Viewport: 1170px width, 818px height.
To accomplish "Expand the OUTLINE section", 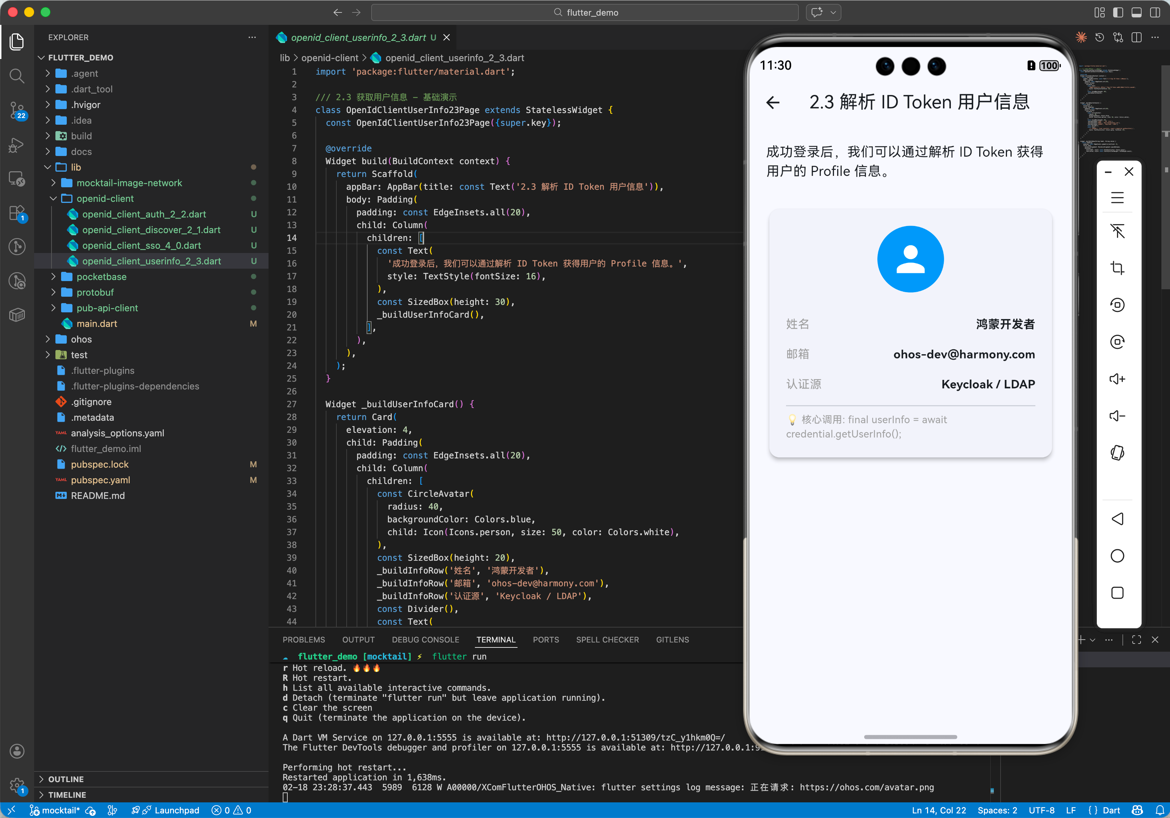I will coord(66,779).
